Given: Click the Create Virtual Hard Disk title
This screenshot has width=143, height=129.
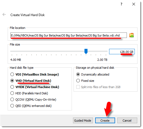Looking at the screenshot, I should pos(27,15).
